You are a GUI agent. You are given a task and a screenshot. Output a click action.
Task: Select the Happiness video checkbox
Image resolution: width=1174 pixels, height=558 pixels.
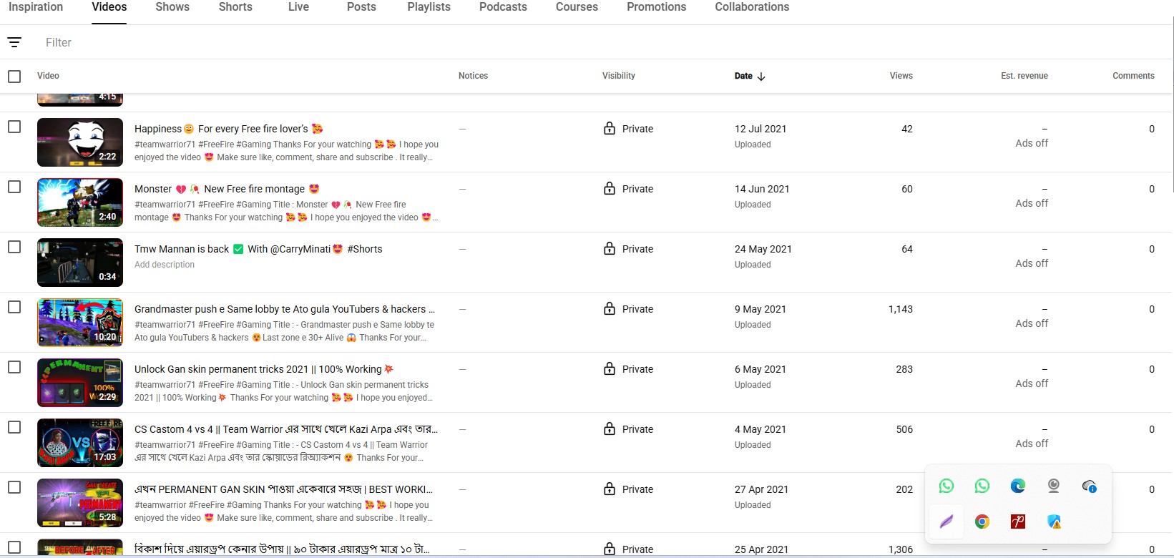click(14, 127)
